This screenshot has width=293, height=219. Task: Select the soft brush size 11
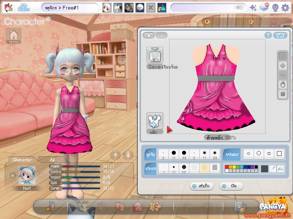coord(205,154)
